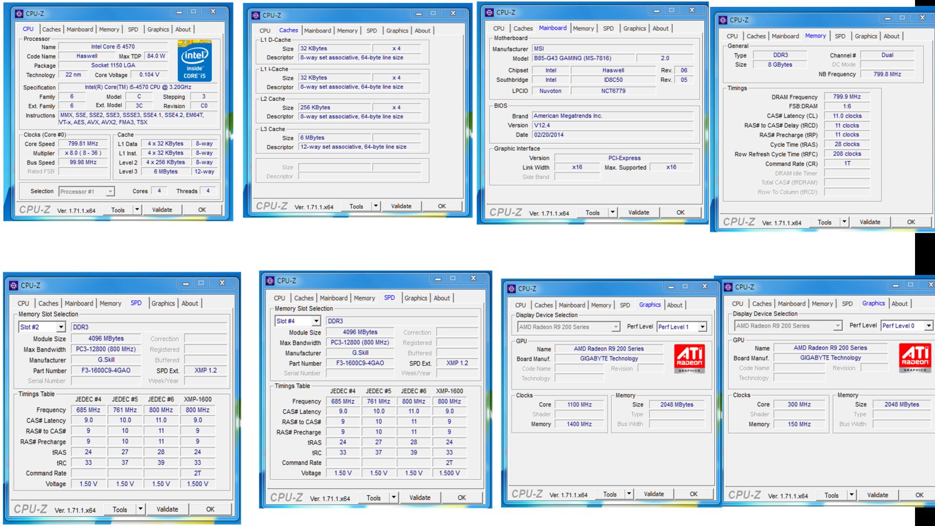Click Validate in Perf Level 0 Graphics window
This screenshot has height=526, width=935.
[878, 495]
